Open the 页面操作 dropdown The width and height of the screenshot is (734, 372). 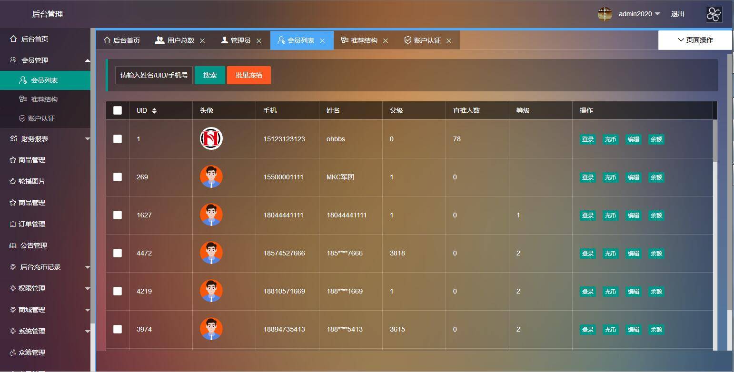[695, 40]
